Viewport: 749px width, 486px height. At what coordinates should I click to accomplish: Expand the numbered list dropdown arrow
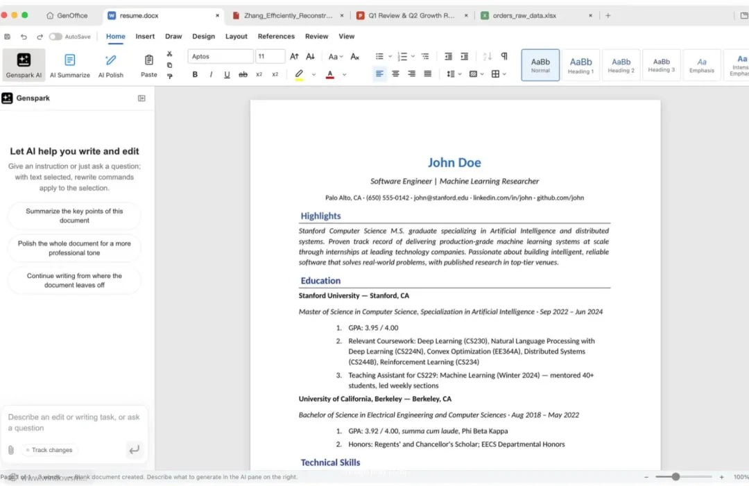click(413, 56)
